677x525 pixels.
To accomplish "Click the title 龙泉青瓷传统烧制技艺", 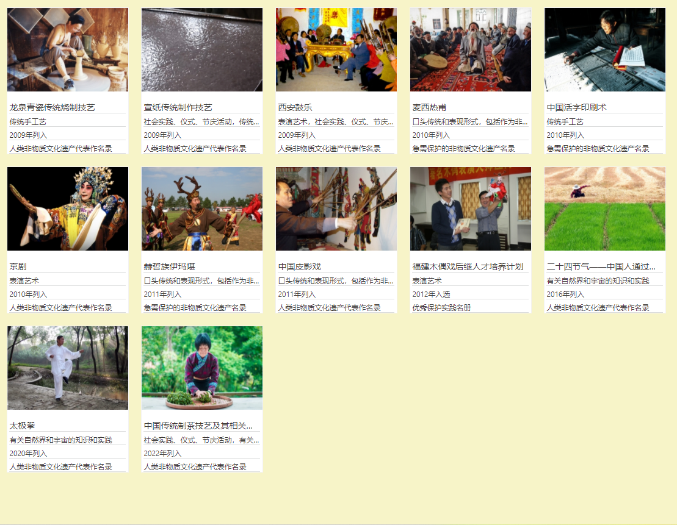I will 52,107.
